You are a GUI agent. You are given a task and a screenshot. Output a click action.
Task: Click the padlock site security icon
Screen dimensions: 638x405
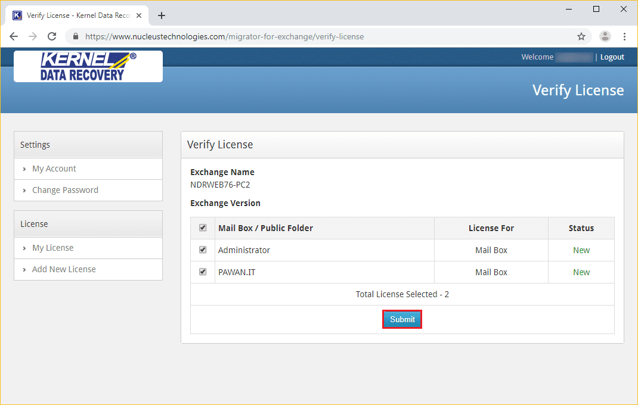tap(75, 36)
